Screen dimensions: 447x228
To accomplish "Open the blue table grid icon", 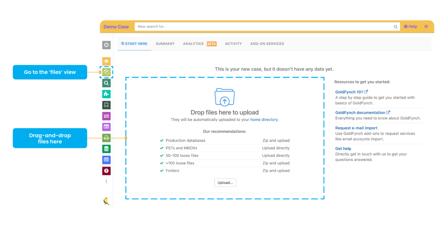I will click(x=106, y=160).
